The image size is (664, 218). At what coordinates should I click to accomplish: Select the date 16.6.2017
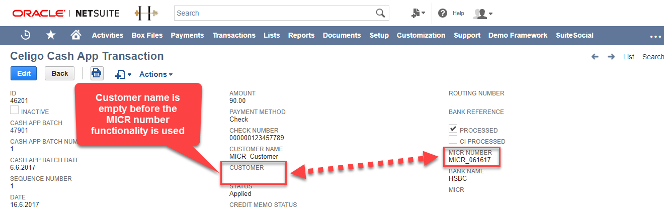(25, 204)
